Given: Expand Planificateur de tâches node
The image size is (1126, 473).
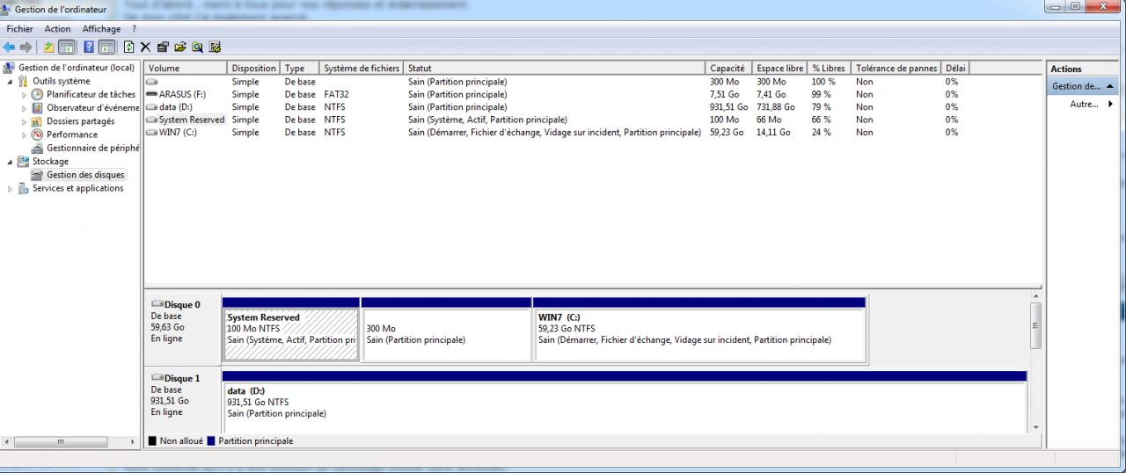Looking at the screenshot, I should pyautogui.click(x=25, y=94).
